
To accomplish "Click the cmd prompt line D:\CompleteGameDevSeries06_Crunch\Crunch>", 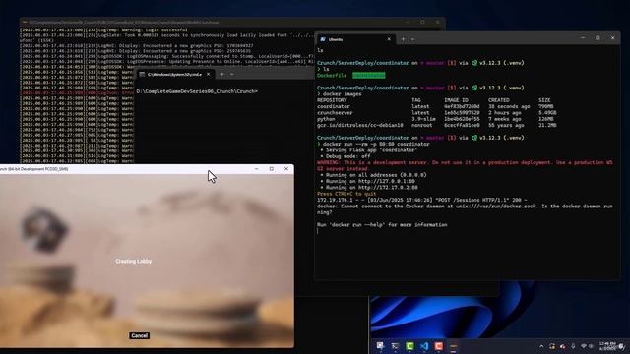I will point(197,91).
